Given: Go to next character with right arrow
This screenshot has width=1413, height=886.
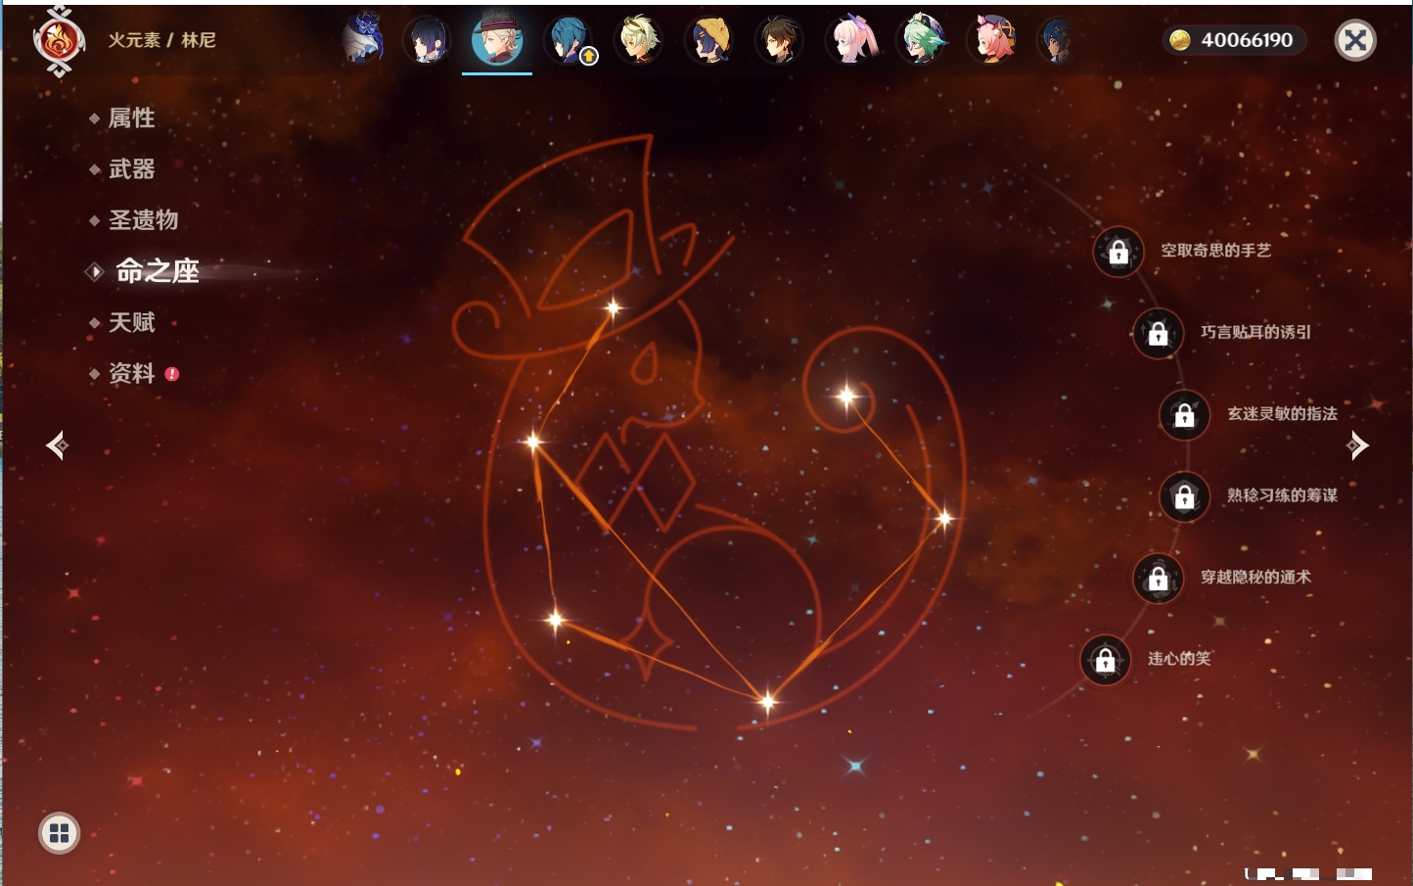Looking at the screenshot, I should click(1357, 445).
